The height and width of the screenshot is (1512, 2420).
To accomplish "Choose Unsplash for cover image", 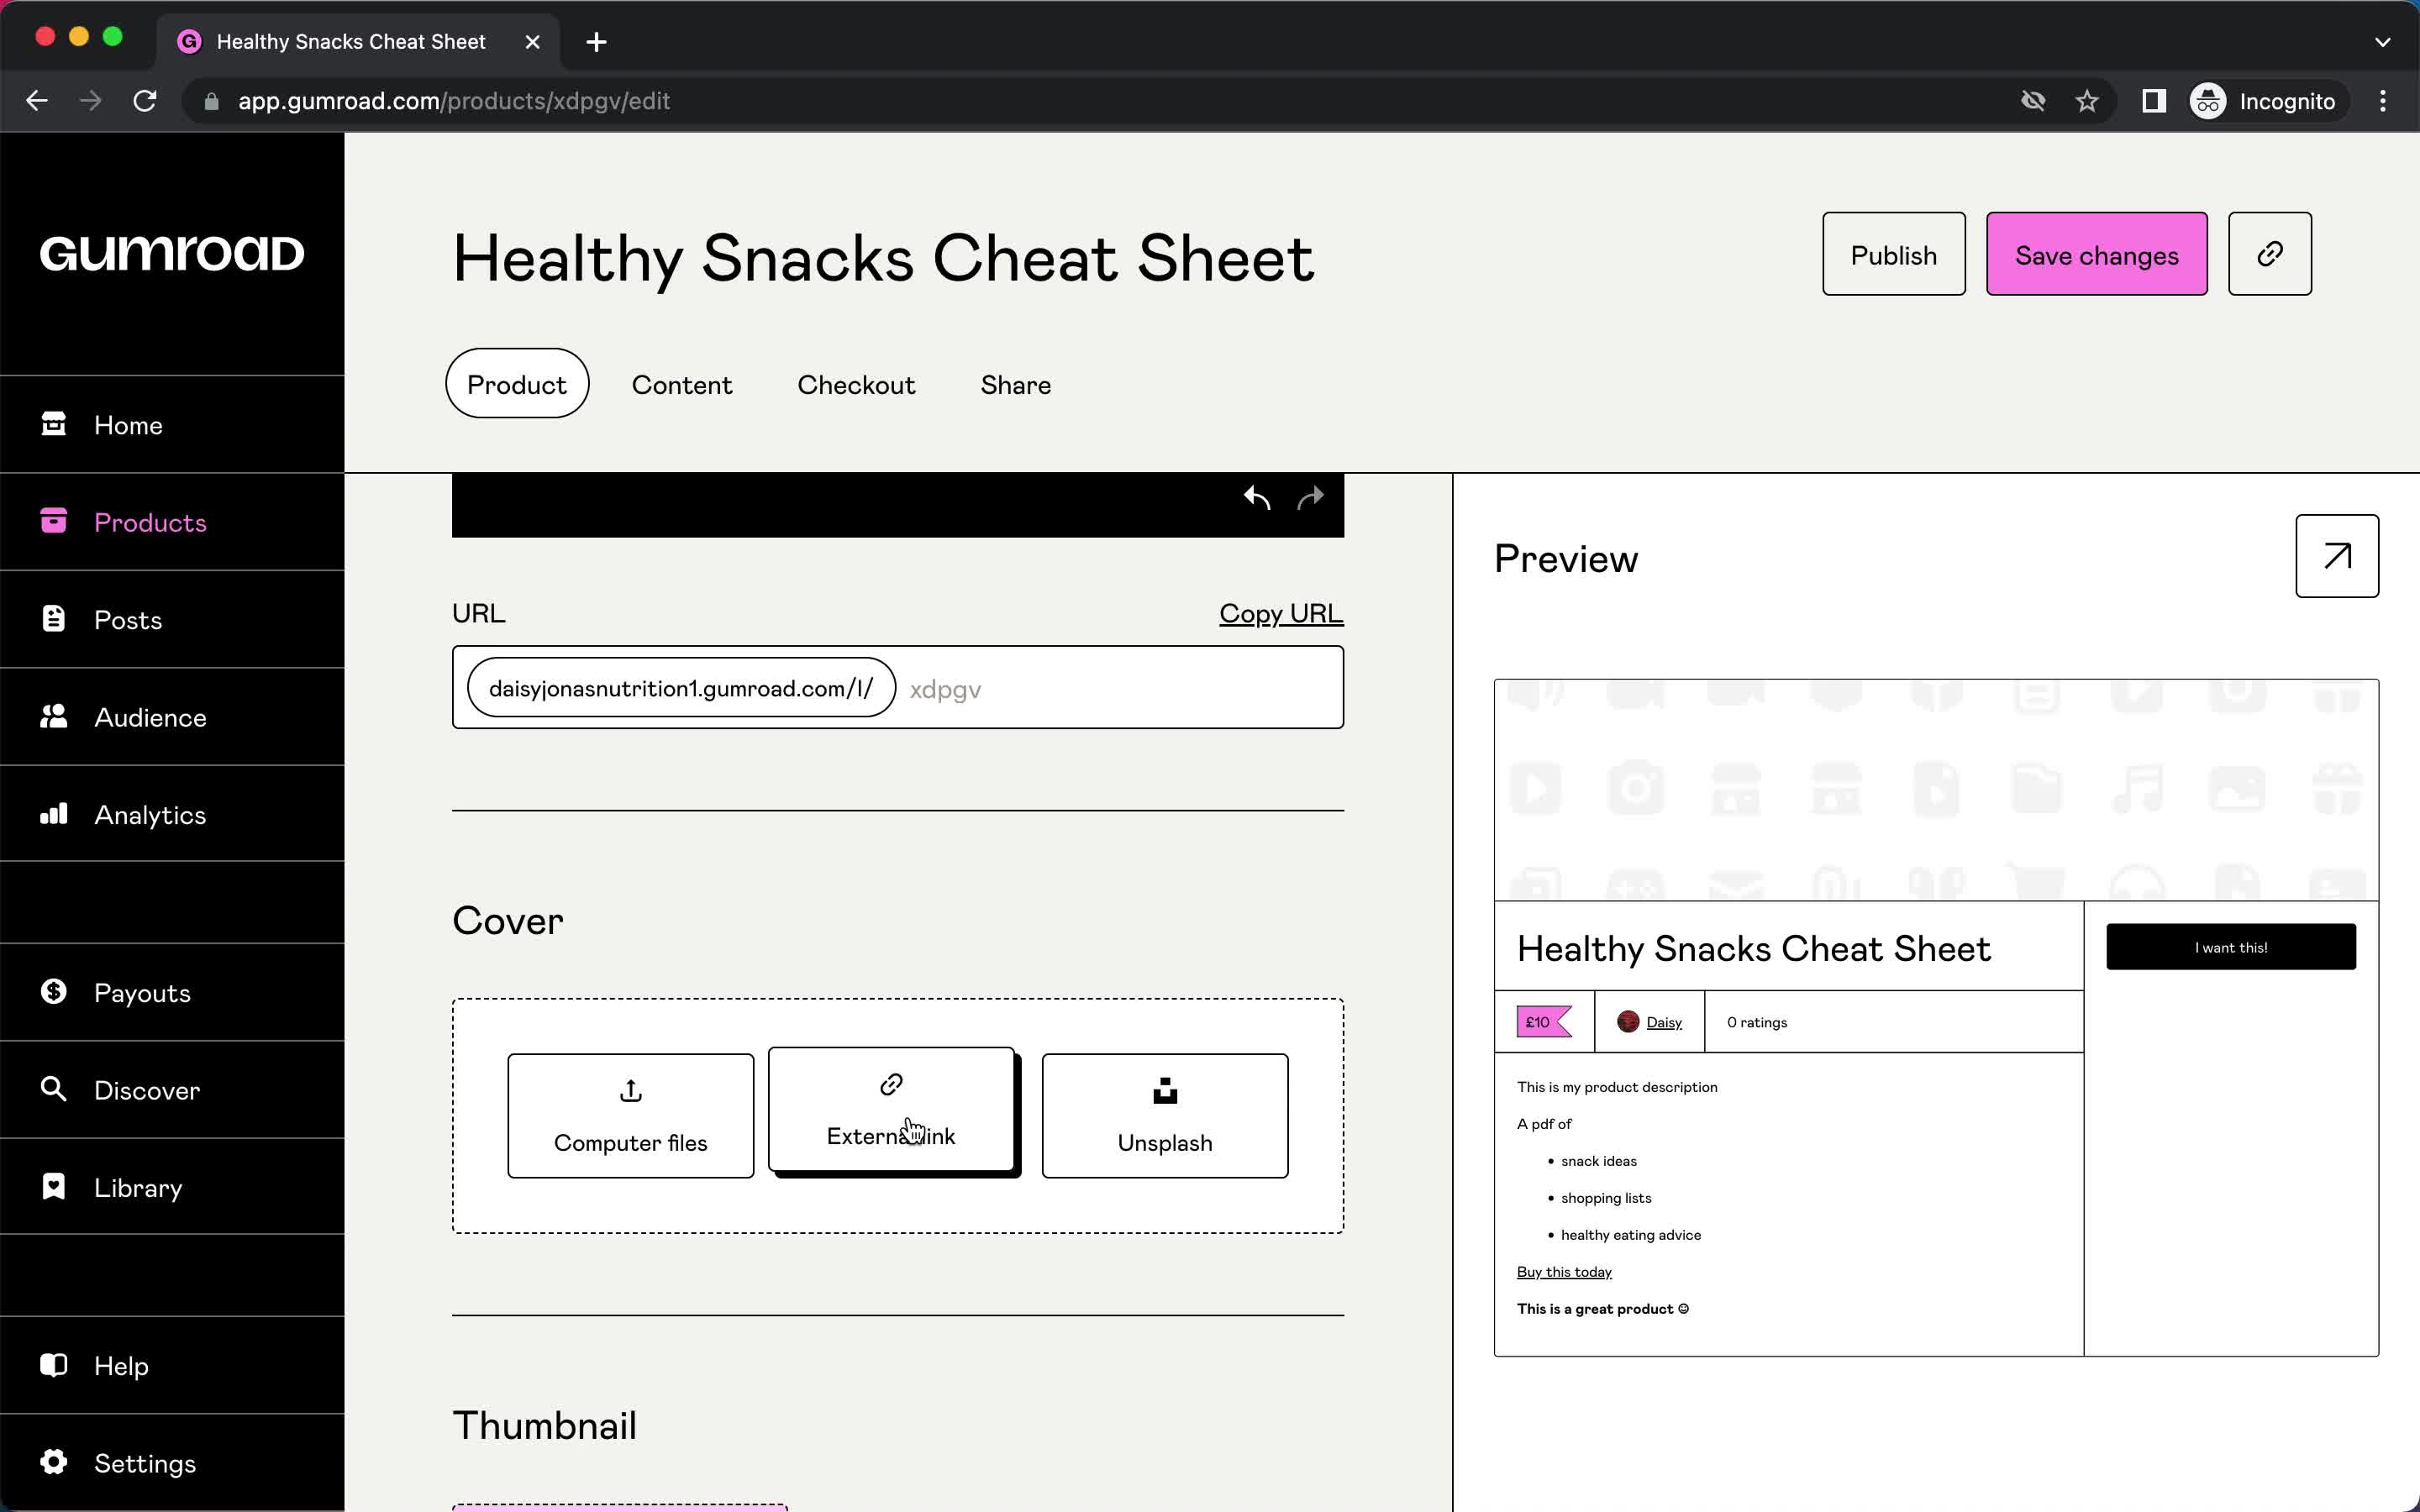I will pyautogui.click(x=1164, y=1115).
